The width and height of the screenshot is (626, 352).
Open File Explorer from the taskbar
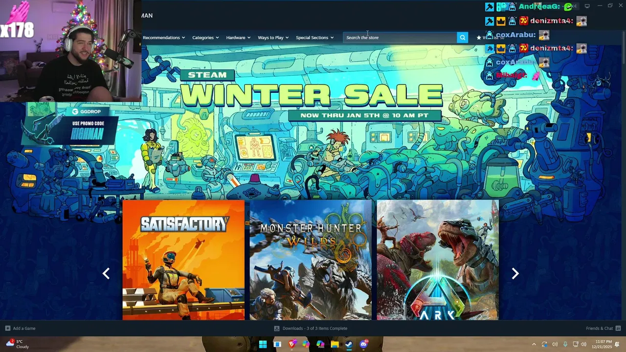pyautogui.click(x=335, y=344)
